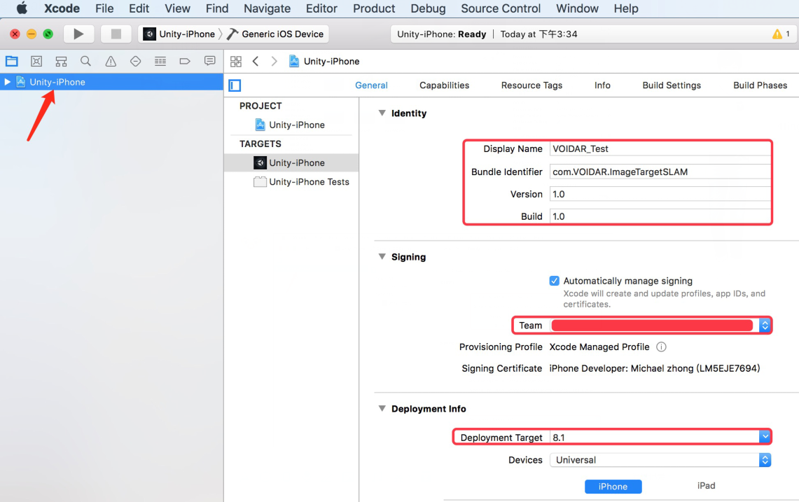The image size is (799, 502).
Task: Click the Stop button in toolbar
Action: tap(116, 34)
